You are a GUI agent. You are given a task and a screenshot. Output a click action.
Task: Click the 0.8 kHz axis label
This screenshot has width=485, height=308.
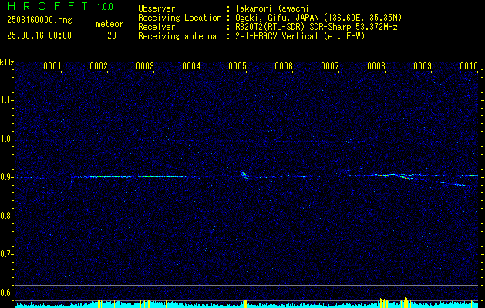tap(6, 216)
